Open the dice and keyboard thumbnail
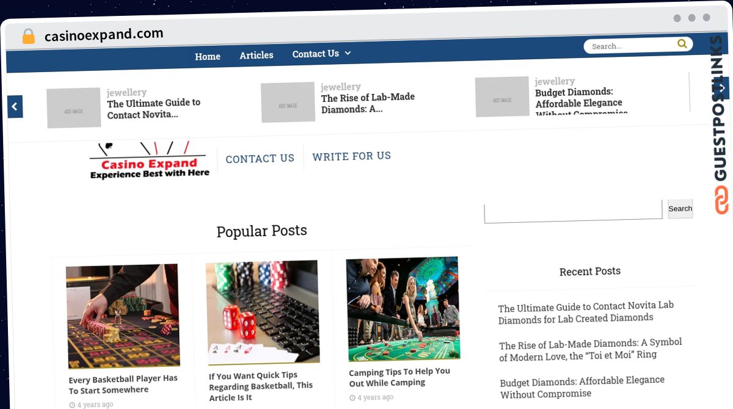 click(x=263, y=312)
